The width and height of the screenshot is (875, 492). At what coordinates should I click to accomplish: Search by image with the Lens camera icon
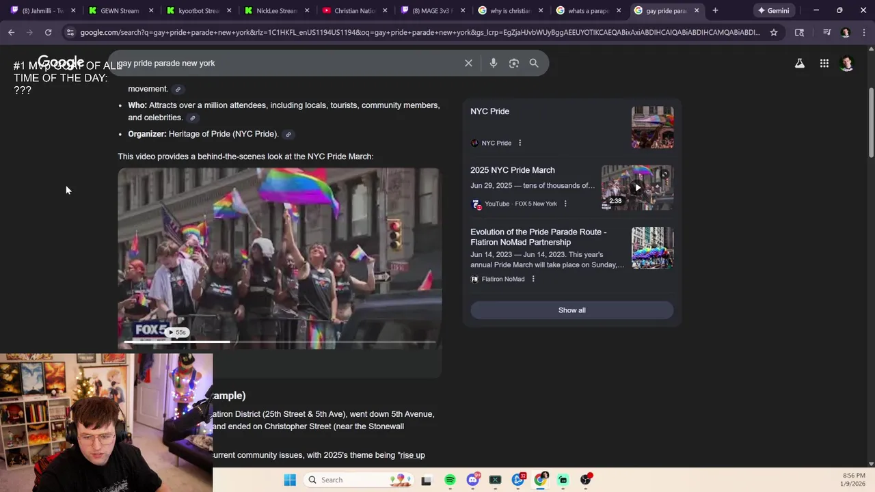[x=514, y=63]
